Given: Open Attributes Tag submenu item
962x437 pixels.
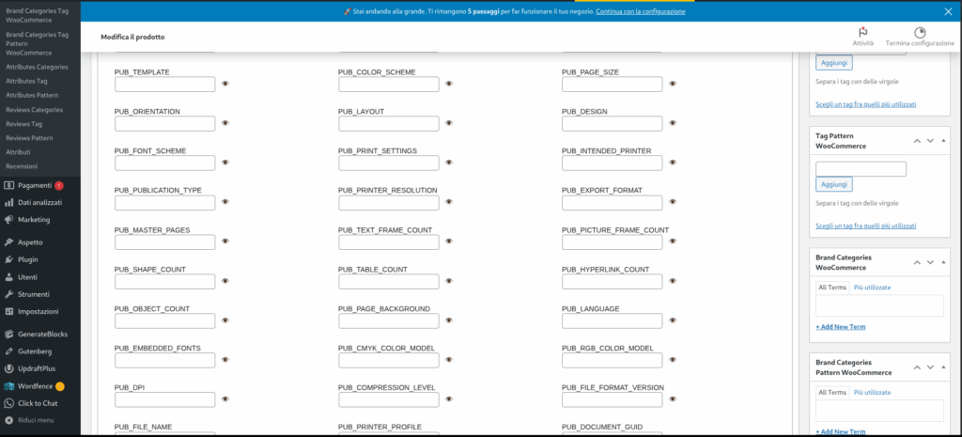Looking at the screenshot, I should [26, 81].
